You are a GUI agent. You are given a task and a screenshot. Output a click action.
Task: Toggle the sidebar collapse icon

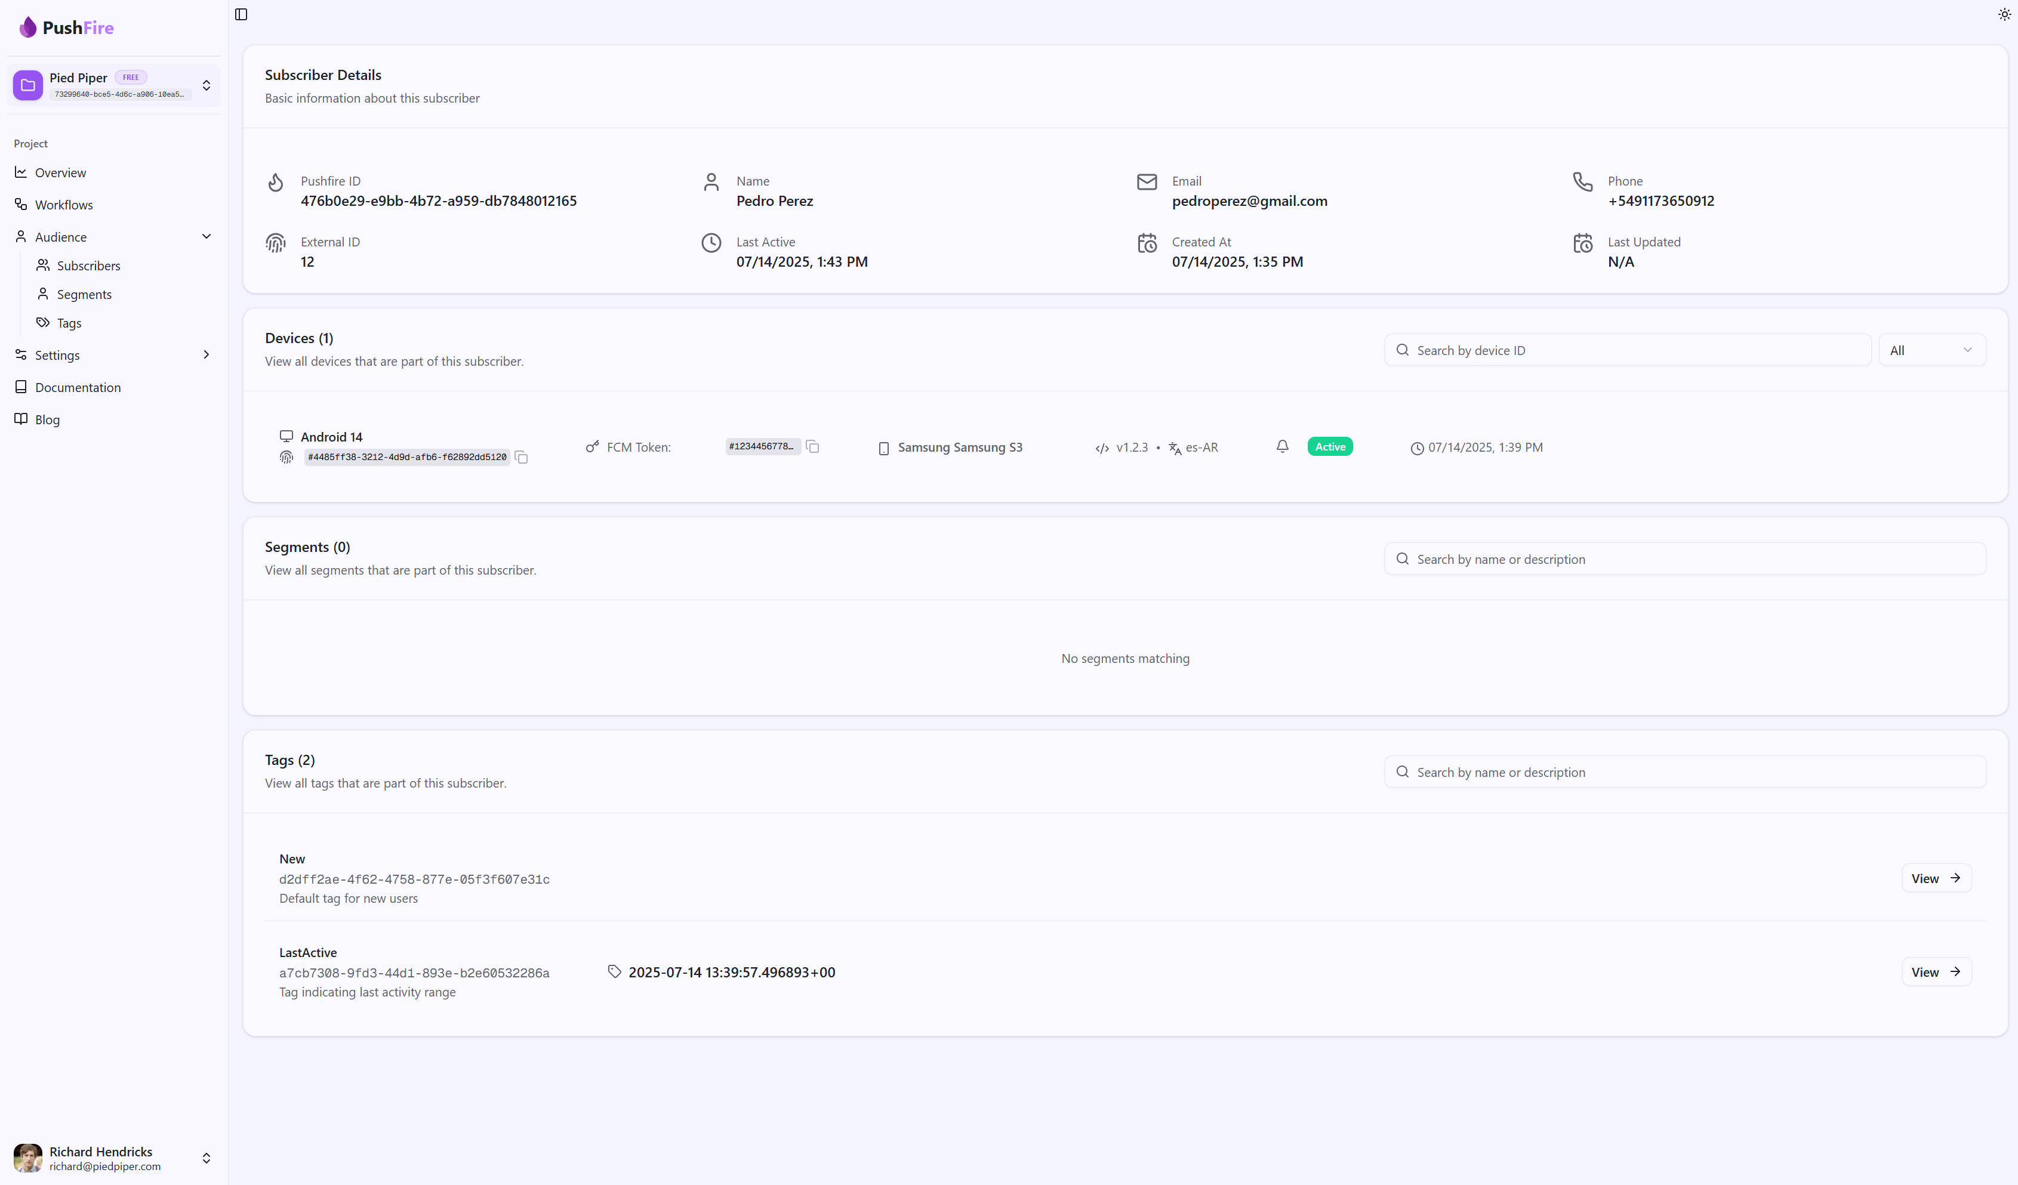pos(241,14)
